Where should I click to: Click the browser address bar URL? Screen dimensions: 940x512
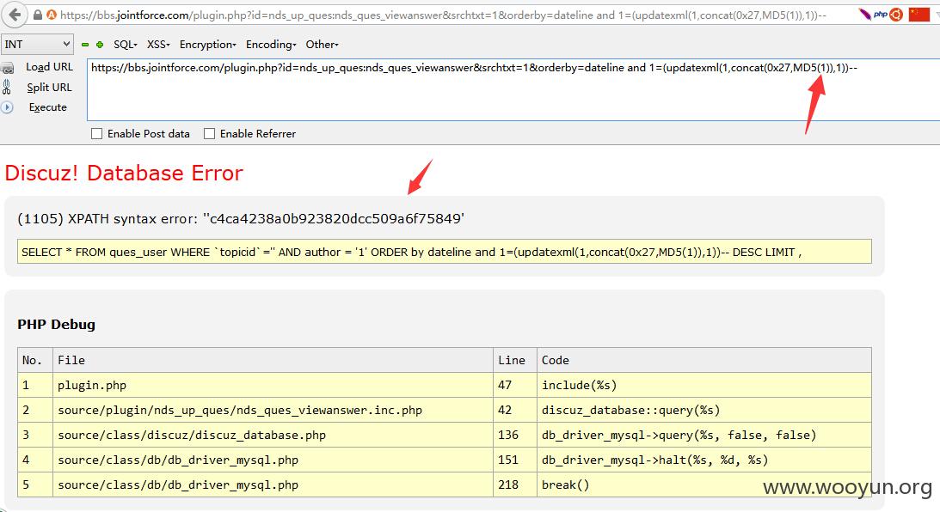pos(443,15)
